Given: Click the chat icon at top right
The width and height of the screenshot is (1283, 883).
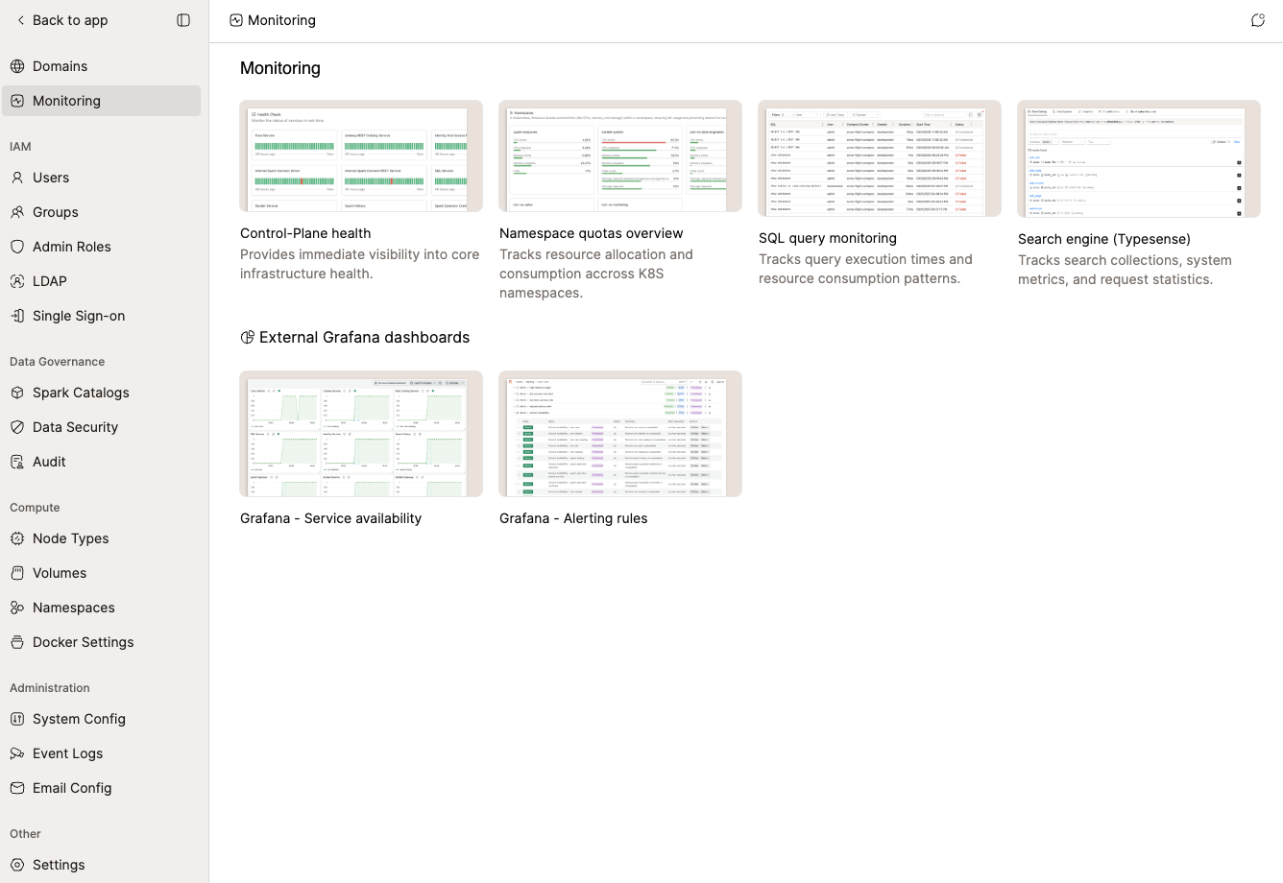Looking at the screenshot, I should (1258, 20).
